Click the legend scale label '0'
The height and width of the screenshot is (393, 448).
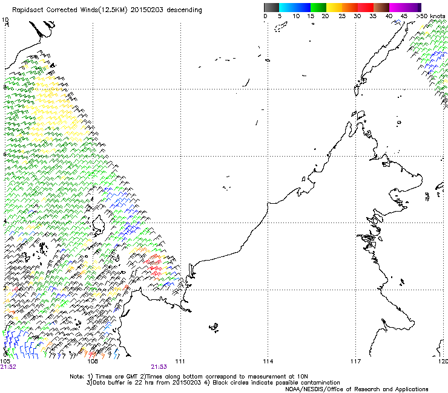click(x=265, y=16)
